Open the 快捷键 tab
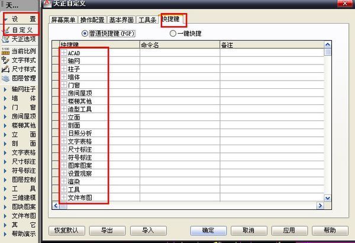 pyautogui.click(x=171, y=20)
